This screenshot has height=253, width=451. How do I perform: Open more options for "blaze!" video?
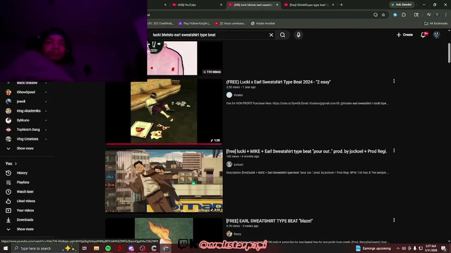click(394, 220)
